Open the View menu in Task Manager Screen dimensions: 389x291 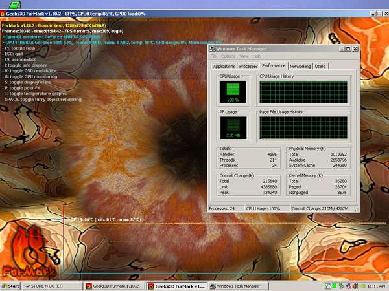(x=244, y=56)
